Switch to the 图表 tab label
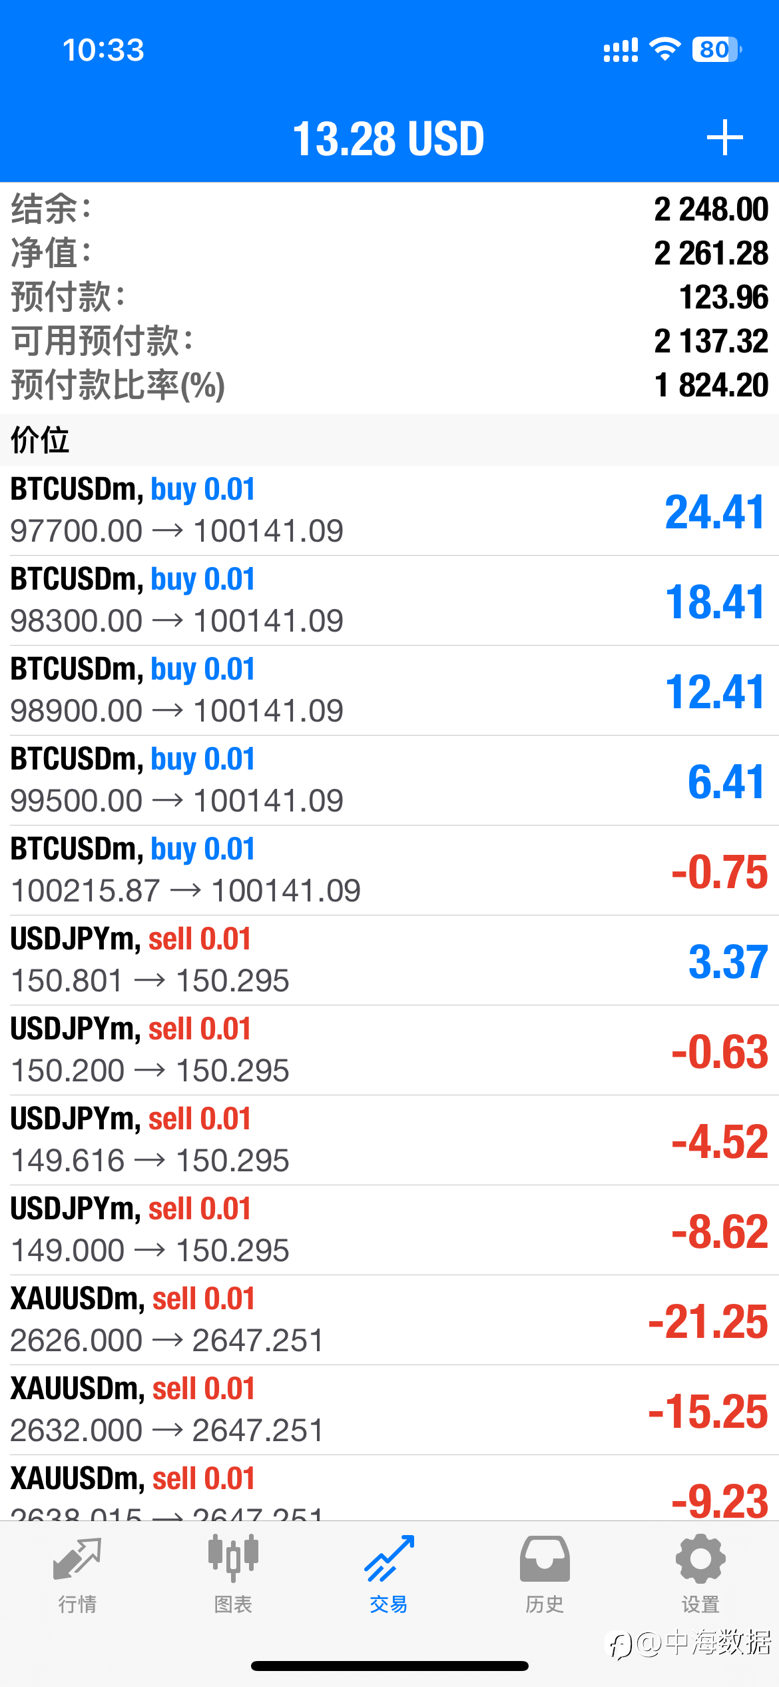 (x=233, y=1604)
